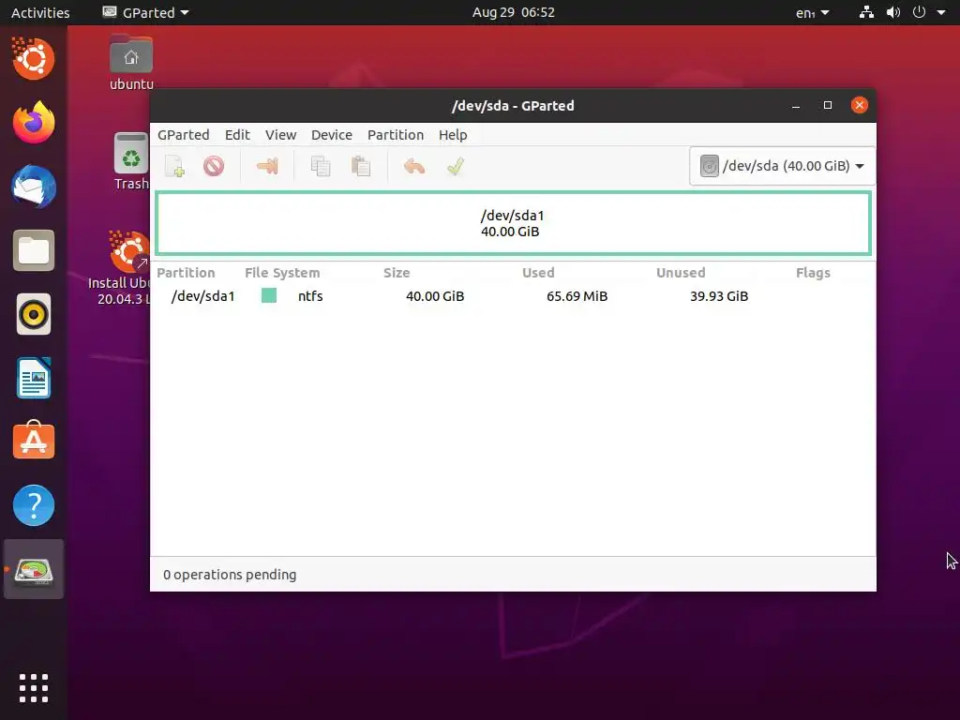The width and height of the screenshot is (960, 720).
Task: Click the Used column header
Action: (538, 273)
